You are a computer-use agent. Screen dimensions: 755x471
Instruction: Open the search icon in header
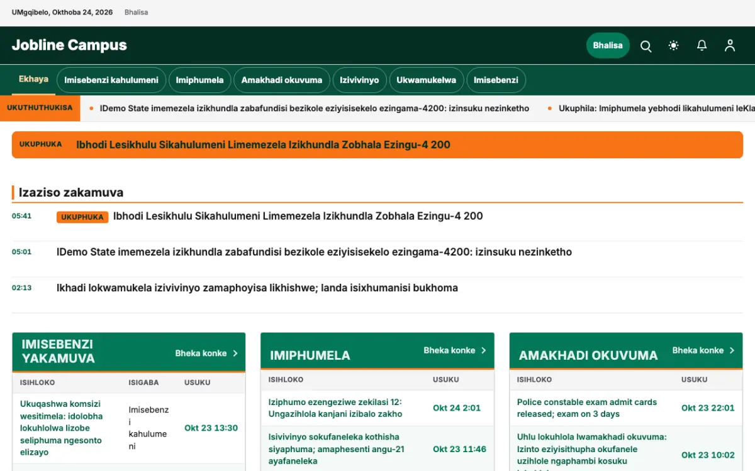(x=646, y=45)
